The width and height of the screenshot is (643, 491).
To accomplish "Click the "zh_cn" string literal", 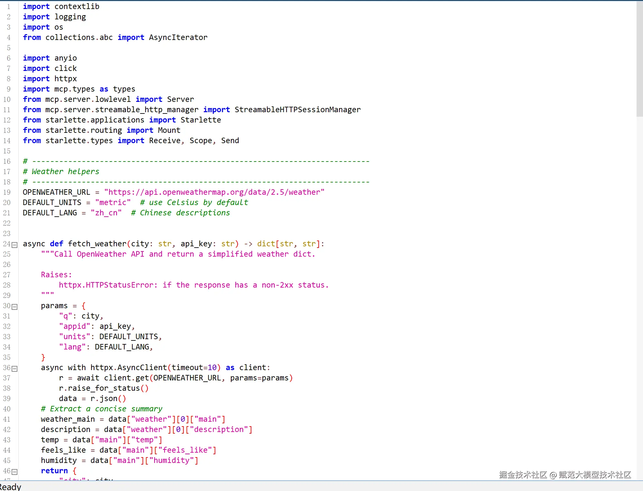I will [x=106, y=213].
